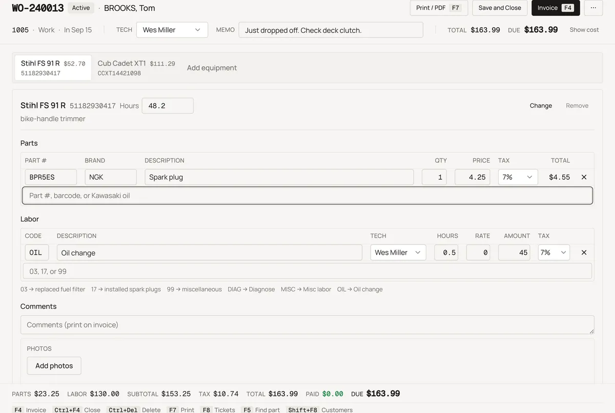
Task: Switch to the Cub Cadet XT1 tab
Action: pos(136,68)
